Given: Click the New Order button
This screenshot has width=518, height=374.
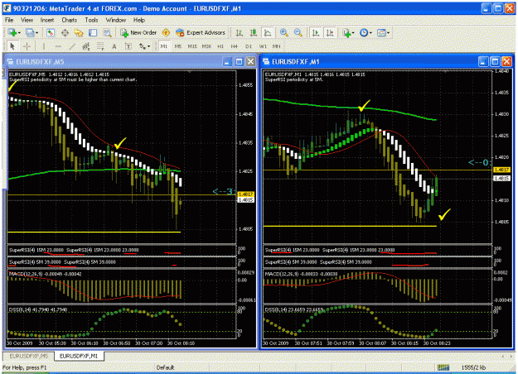Looking at the screenshot, I should [138, 32].
